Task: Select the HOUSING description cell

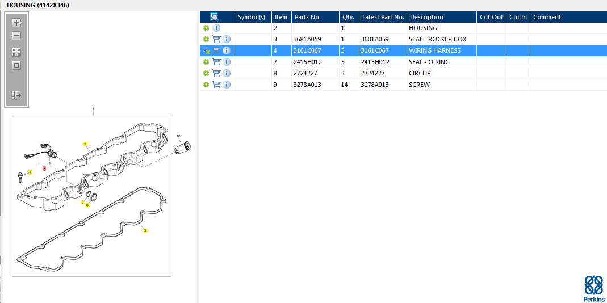Action: point(442,28)
